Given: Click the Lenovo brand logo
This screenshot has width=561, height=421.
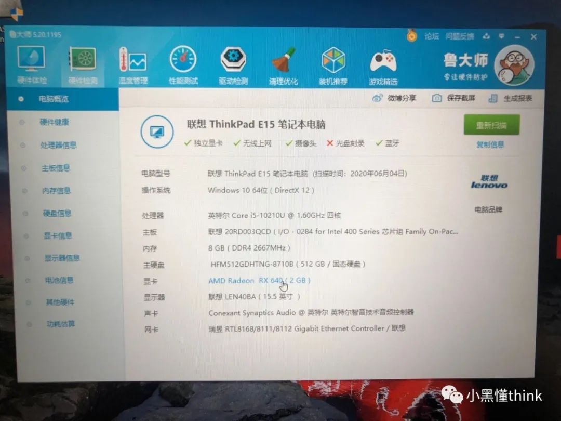Looking at the screenshot, I should [489, 182].
